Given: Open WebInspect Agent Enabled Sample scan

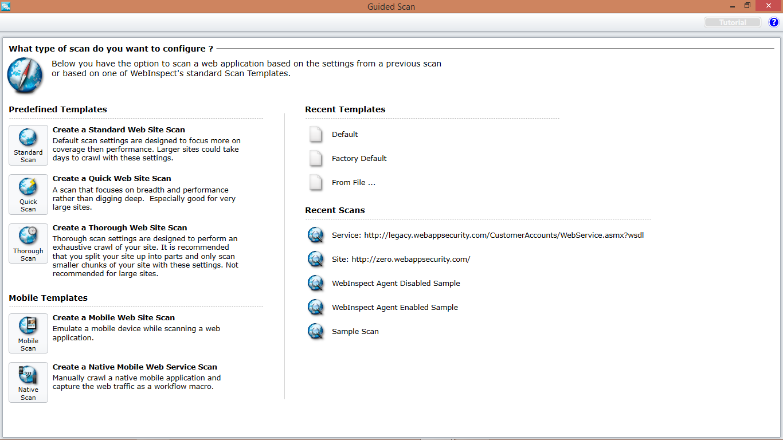Looking at the screenshot, I should pyautogui.click(x=395, y=307).
